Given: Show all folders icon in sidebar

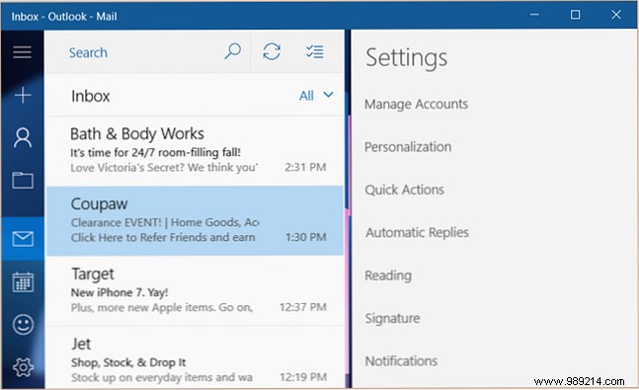Looking at the screenshot, I should (23, 180).
